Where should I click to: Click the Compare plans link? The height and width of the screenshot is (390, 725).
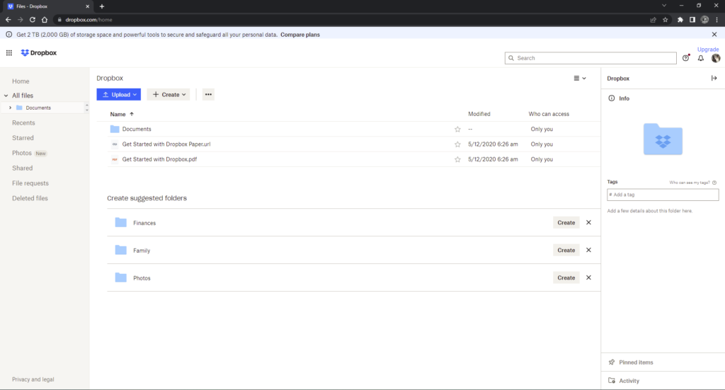[x=300, y=35]
